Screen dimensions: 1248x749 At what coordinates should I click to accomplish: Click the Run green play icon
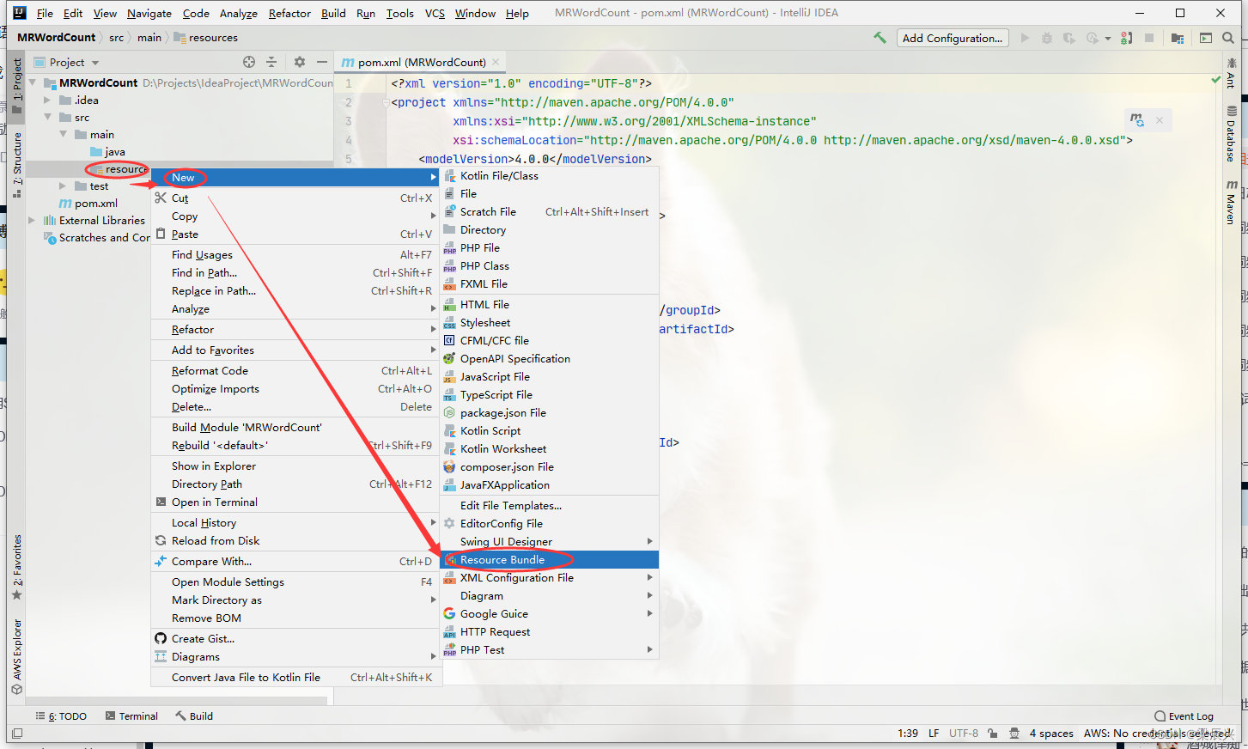1025,38
